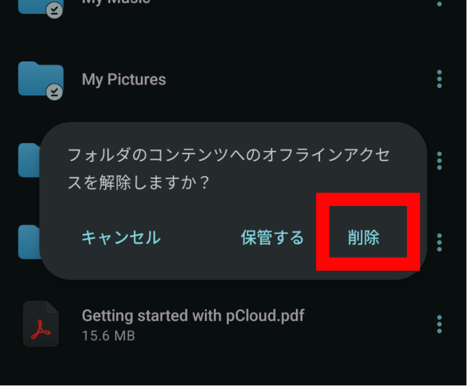
Task: Tap offline-available badge on My Pictures folder
Action: coord(54,92)
